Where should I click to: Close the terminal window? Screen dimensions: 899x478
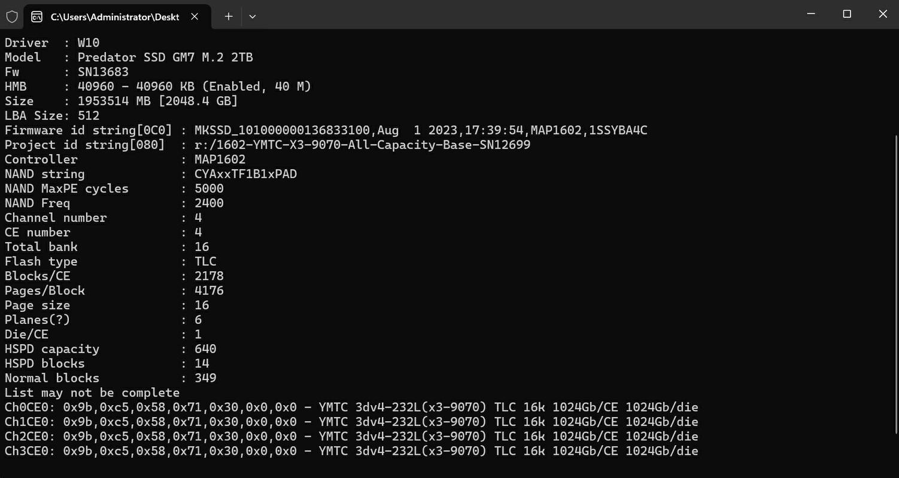click(x=883, y=14)
